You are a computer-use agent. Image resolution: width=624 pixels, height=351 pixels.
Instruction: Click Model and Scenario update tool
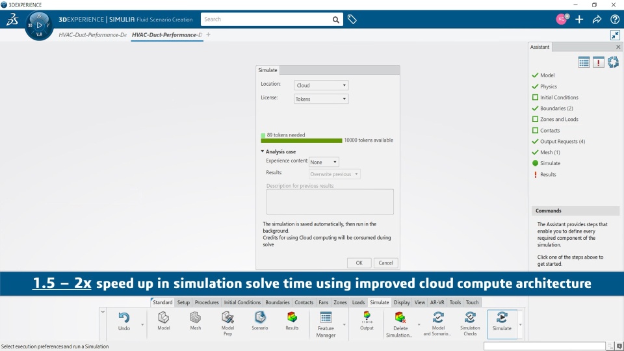click(x=437, y=324)
